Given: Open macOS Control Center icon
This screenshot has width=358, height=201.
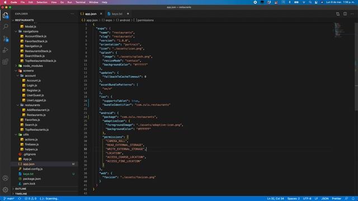Looking at the screenshot, I should (x=316, y=2).
